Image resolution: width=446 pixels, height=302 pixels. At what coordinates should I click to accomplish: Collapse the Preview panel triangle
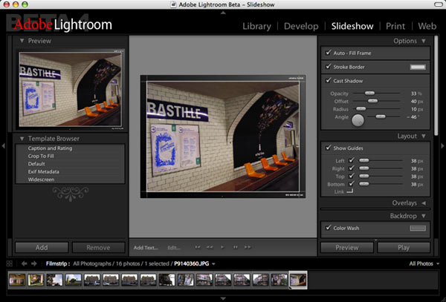[x=22, y=41]
